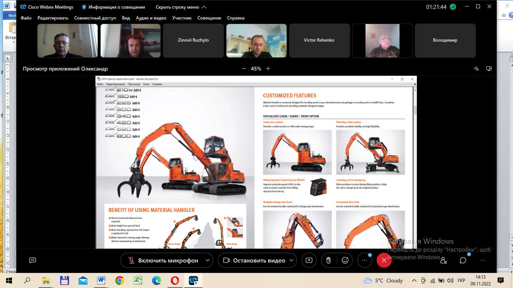
Task: Open the Участник menu
Action: point(182,18)
